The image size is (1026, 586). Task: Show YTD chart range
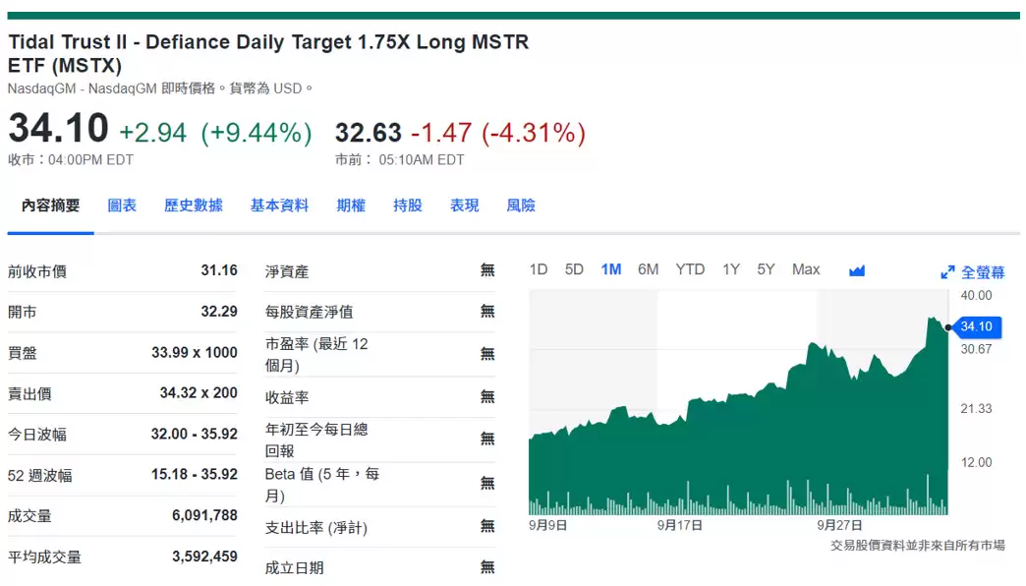[690, 269]
